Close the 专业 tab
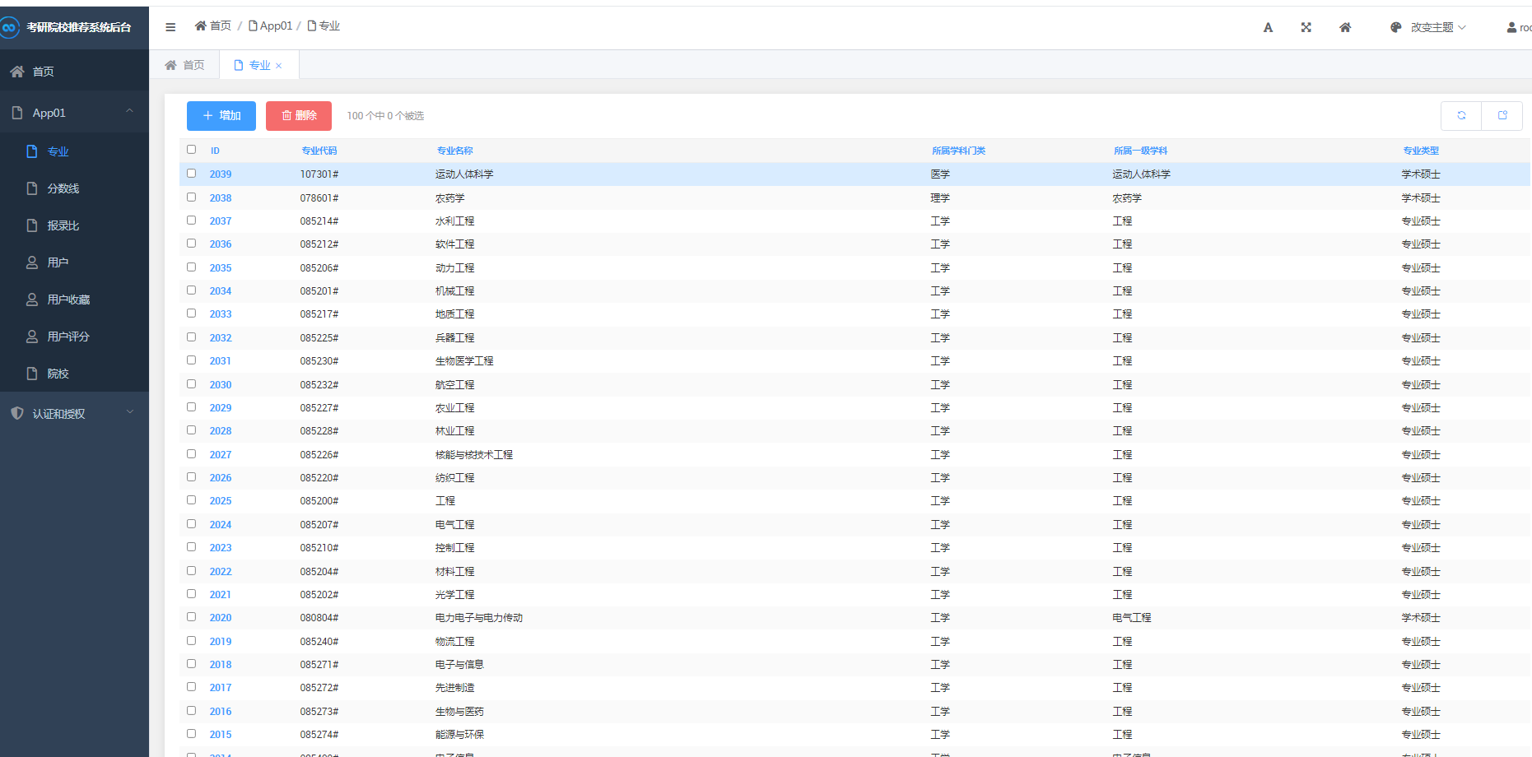 click(279, 66)
